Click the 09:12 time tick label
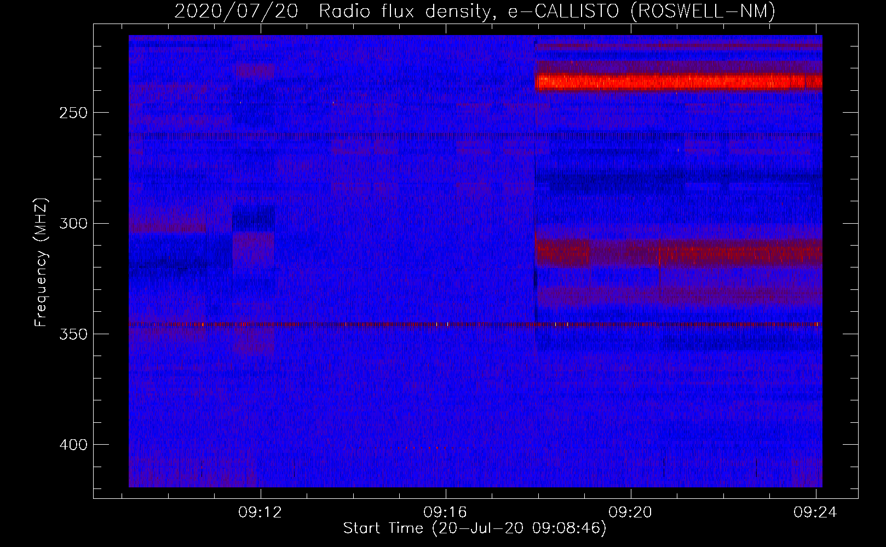886x547 pixels. tap(260, 512)
